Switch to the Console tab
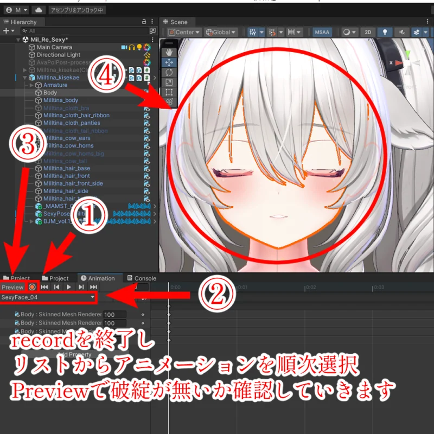This screenshot has height=434, width=434. pyautogui.click(x=142, y=278)
